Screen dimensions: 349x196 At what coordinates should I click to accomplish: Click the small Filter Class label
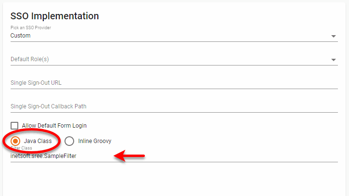click(x=21, y=148)
